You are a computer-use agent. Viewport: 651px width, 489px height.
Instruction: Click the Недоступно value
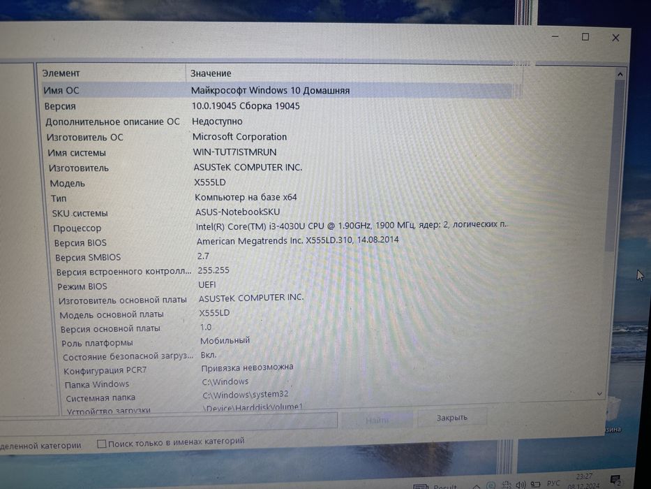coord(217,122)
